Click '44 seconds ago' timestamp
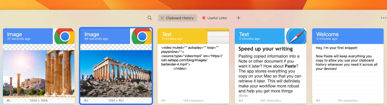Viewport: 387px width, 105px height. tap(96, 39)
